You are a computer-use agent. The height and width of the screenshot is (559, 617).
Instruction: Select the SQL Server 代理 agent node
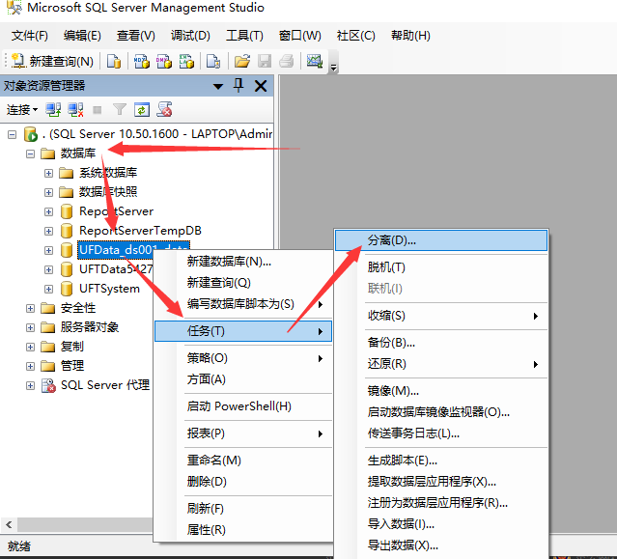[105, 384]
